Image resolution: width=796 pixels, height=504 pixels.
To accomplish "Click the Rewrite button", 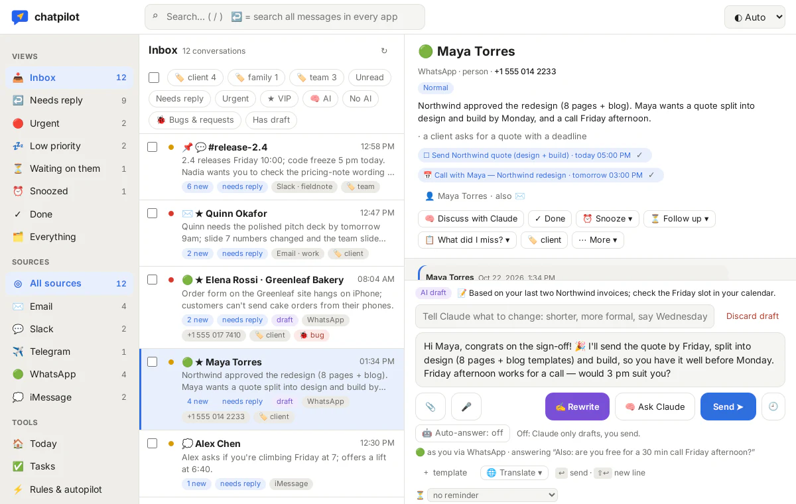I will coord(577,407).
